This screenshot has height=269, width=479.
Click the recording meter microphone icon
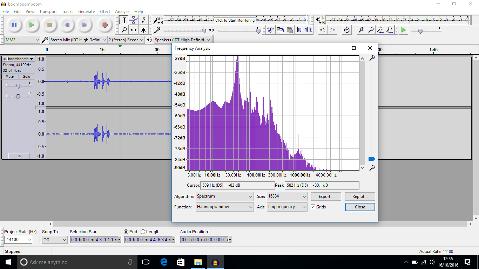coord(157,20)
